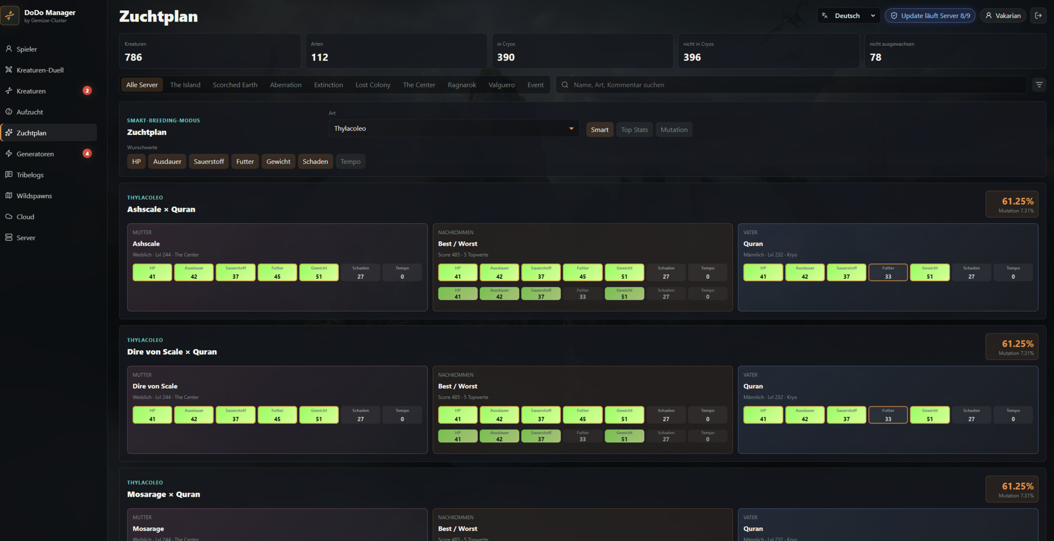
Task: Click the Art dropdown arrow
Action: (x=571, y=129)
